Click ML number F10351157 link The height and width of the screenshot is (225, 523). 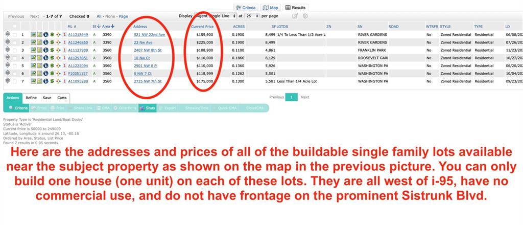point(78,73)
